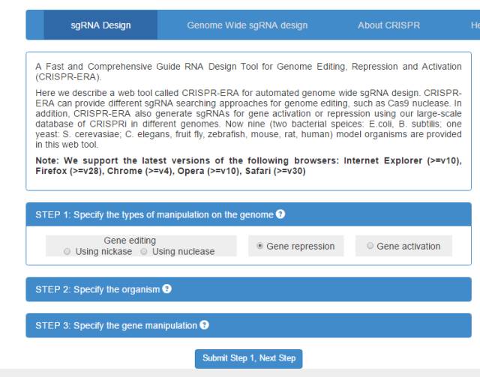The width and height of the screenshot is (480, 377).
Task: Click the help icon beside STEP 1 heading
Action: [x=280, y=214]
